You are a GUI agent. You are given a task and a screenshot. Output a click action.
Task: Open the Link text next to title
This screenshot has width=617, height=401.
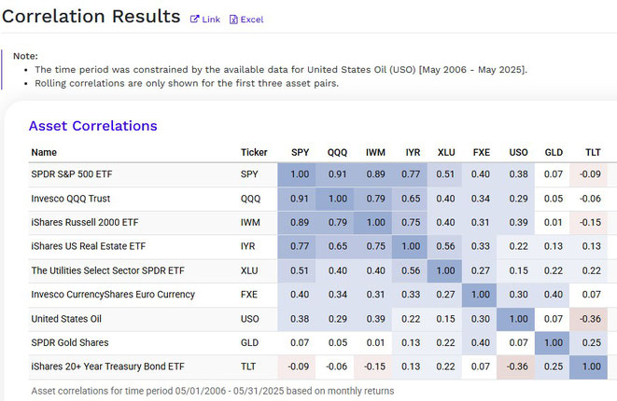pyautogui.click(x=211, y=20)
